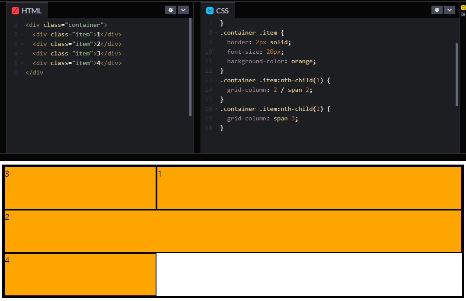Screen dimensions: 466x301
Task: Fold HTML line 3 with its gutter arrow
Action: point(22,44)
